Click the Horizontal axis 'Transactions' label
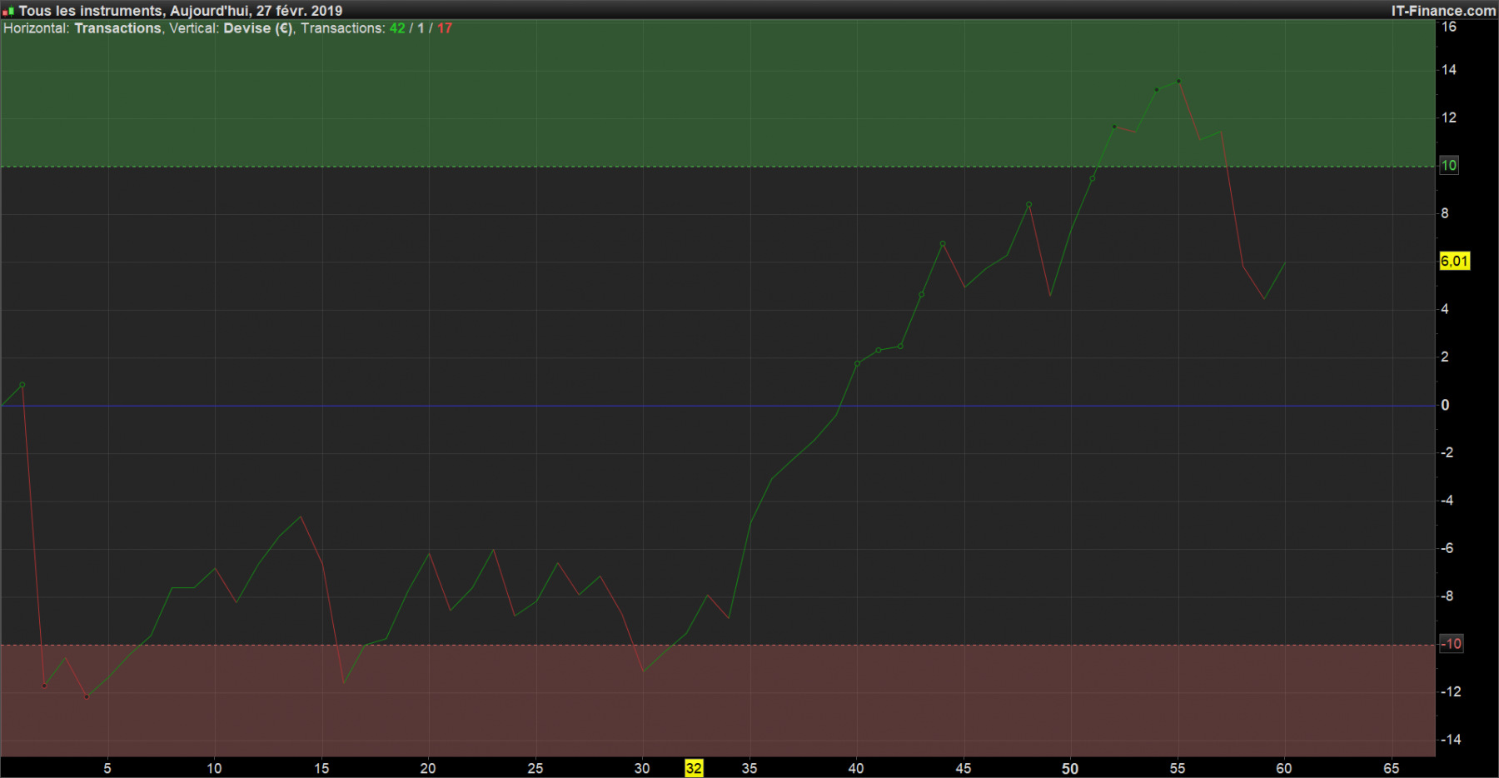The width and height of the screenshot is (1499, 778). tap(117, 28)
